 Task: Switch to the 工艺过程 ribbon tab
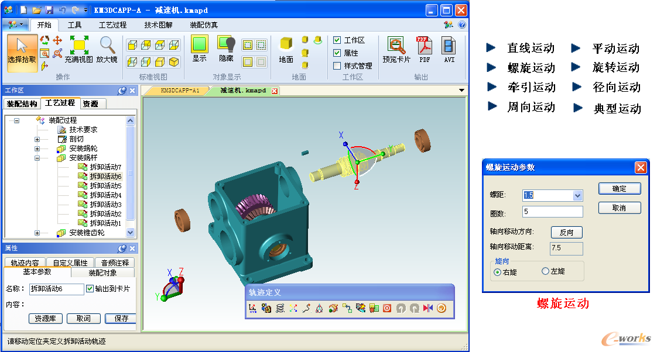click(x=112, y=25)
